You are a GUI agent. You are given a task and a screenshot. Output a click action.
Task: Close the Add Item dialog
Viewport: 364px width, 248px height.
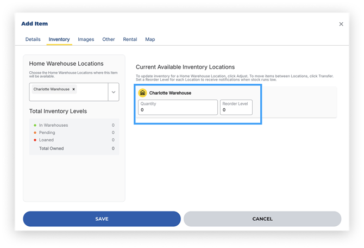(x=341, y=24)
